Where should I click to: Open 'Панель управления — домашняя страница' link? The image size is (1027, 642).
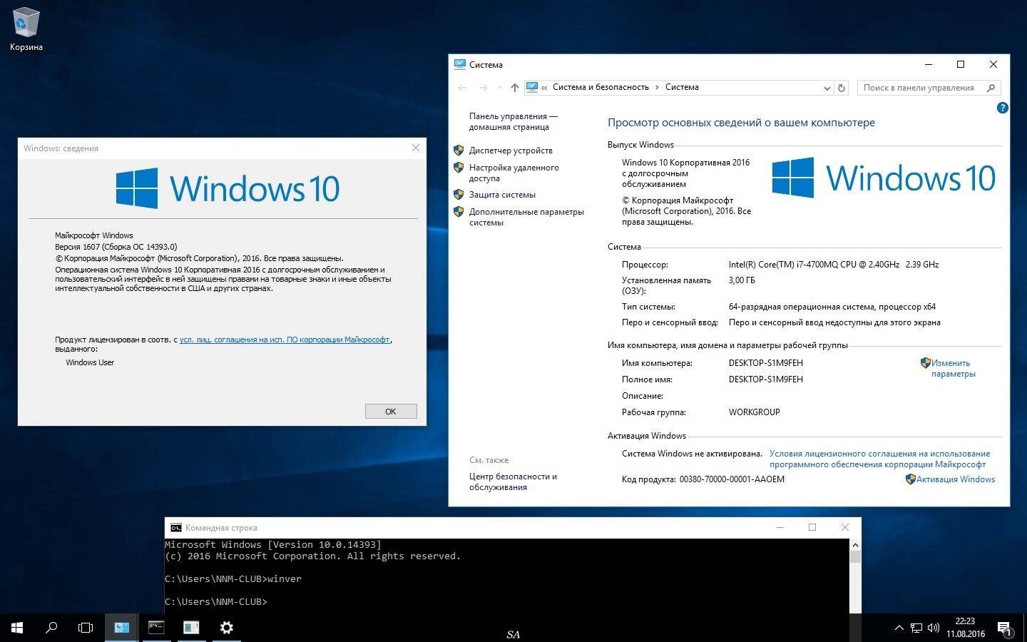point(513,121)
